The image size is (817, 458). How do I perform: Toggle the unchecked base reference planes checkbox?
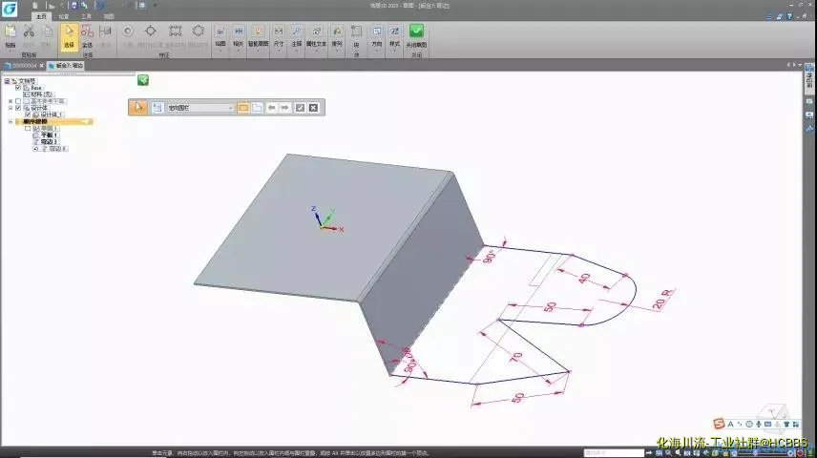pyautogui.click(x=18, y=101)
